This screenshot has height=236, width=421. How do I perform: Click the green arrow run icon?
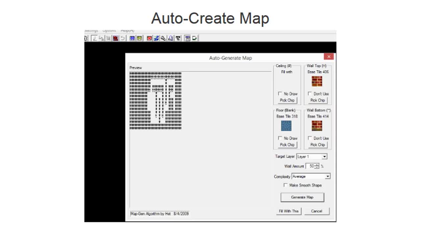195,38
